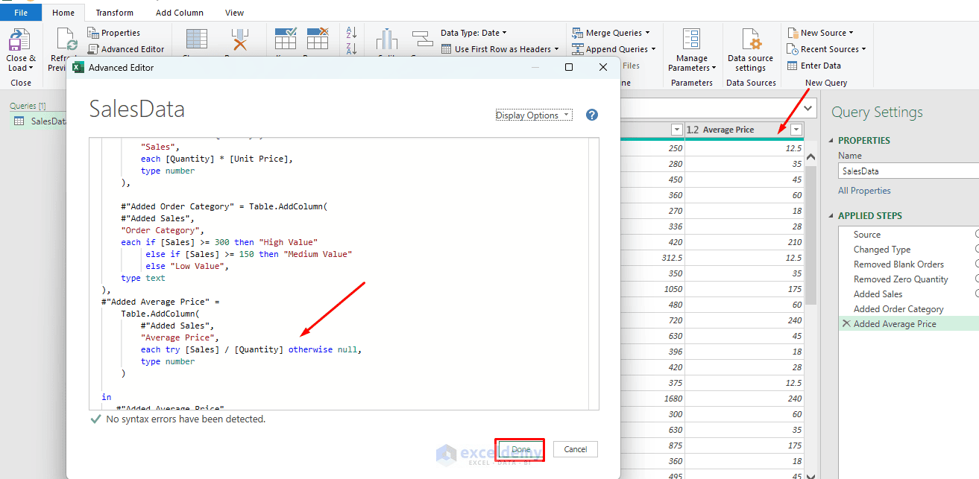Click the Group By ribbon icon

point(422,39)
